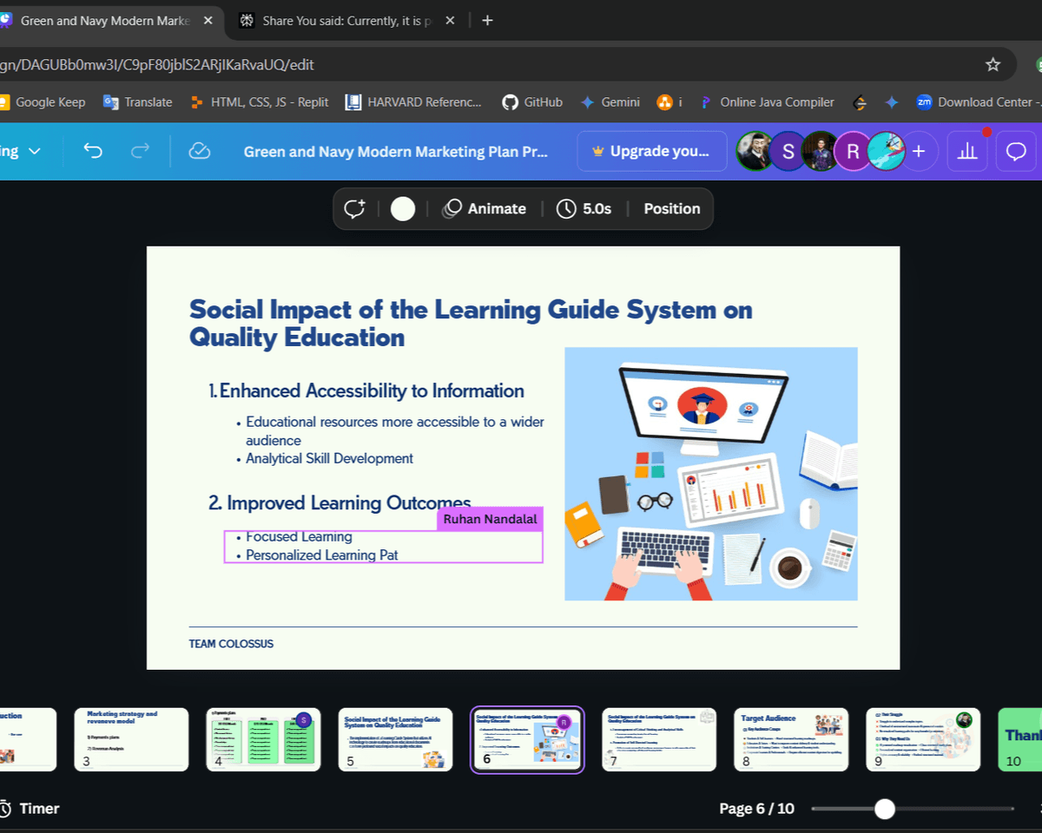Viewport: 1042px width, 833px height.
Task: Select slide 3 thumbnail Marketing strategy
Action: [x=131, y=739]
